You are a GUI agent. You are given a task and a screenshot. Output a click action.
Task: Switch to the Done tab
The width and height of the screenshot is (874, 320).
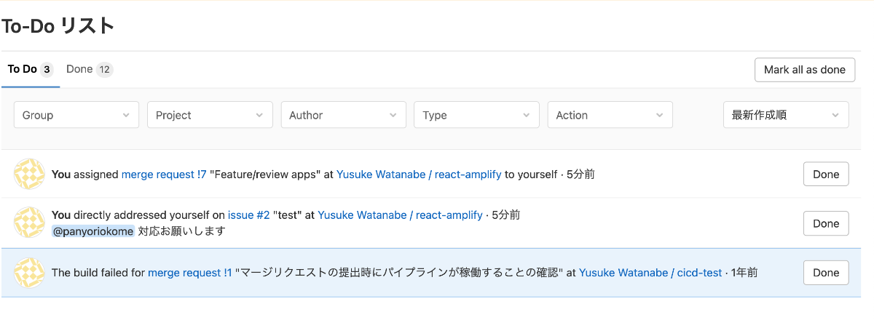click(x=90, y=70)
